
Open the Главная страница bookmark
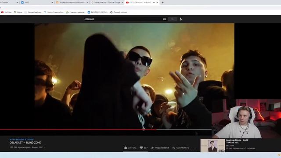[76, 12]
